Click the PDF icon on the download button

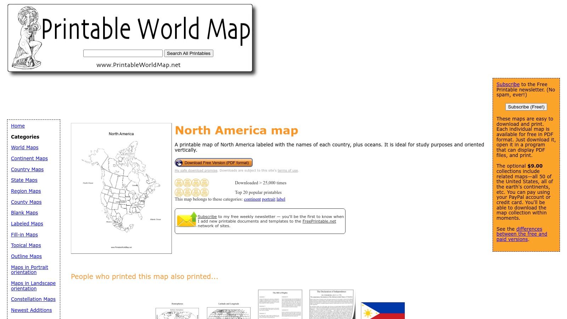click(x=179, y=163)
